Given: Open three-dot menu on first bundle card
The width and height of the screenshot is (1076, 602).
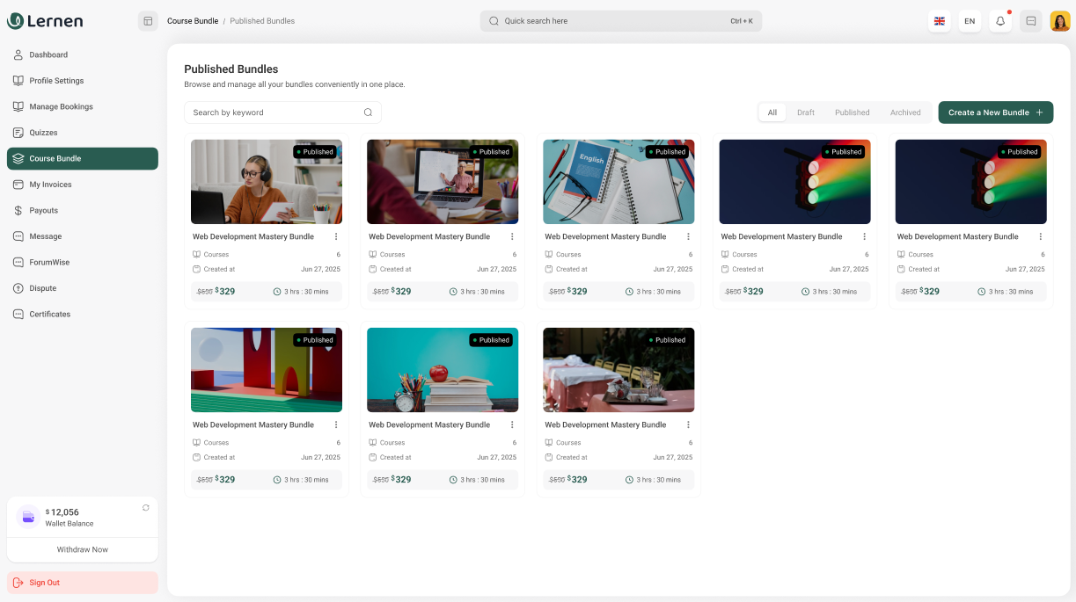Looking at the screenshot, I should [x=336, y=236].
